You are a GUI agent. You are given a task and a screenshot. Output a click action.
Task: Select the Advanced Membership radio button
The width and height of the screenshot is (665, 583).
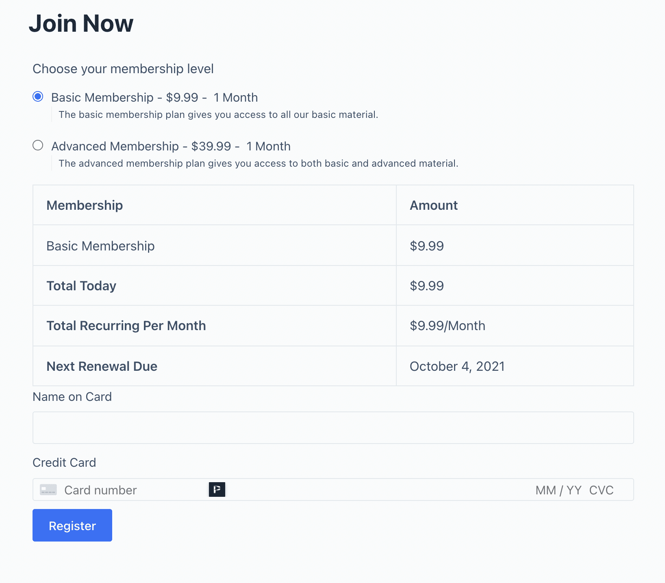pyautogui.click(x=38, y=146)
